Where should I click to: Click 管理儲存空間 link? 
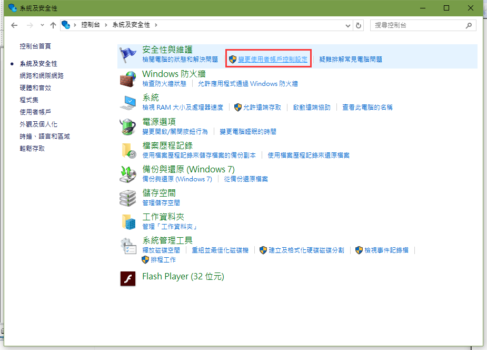(161, 202)
